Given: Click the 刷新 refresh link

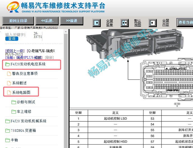Looking at the screenshot, I should tap(49, 58).
